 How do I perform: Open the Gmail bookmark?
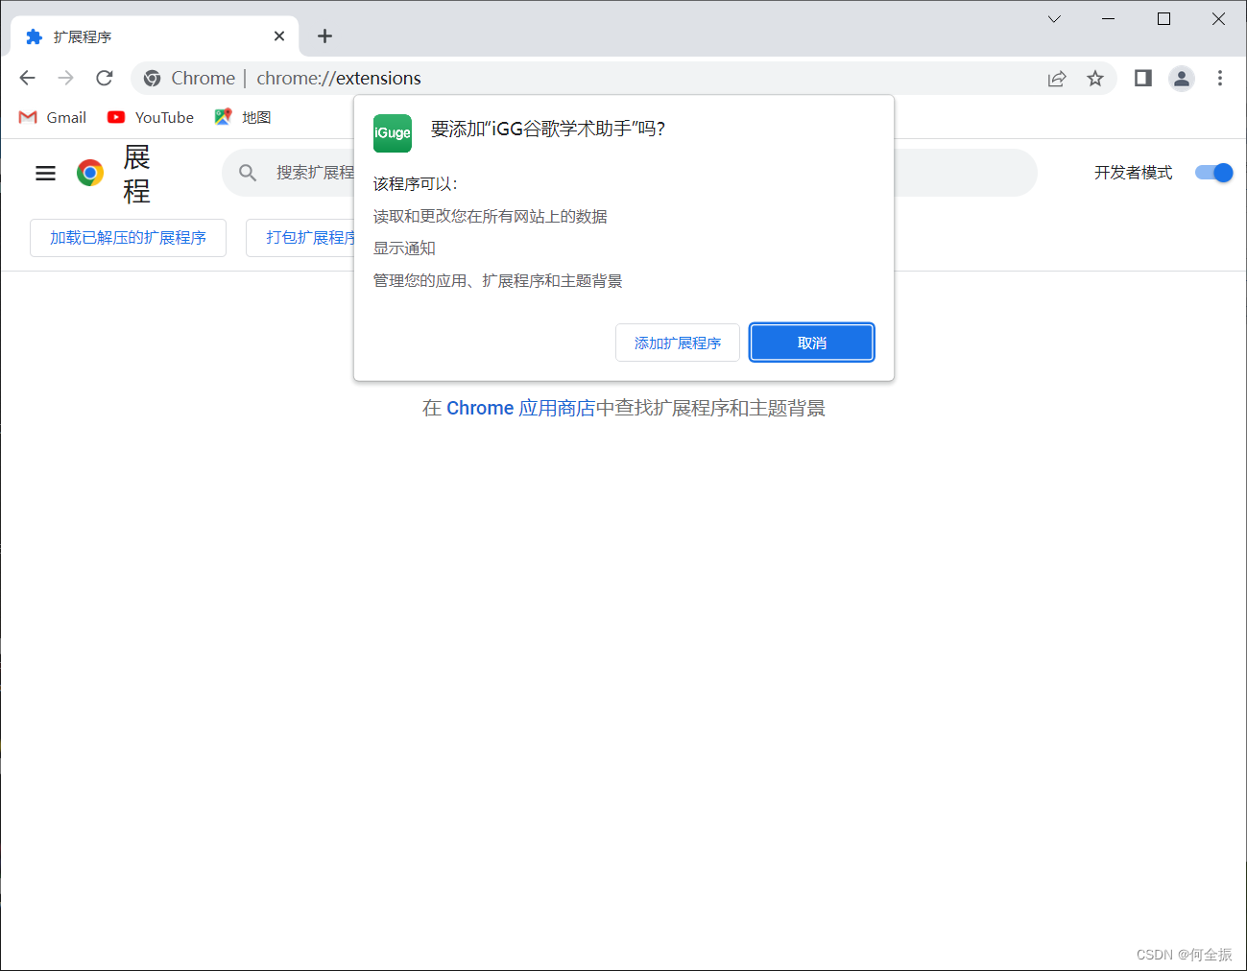(53, 117)
